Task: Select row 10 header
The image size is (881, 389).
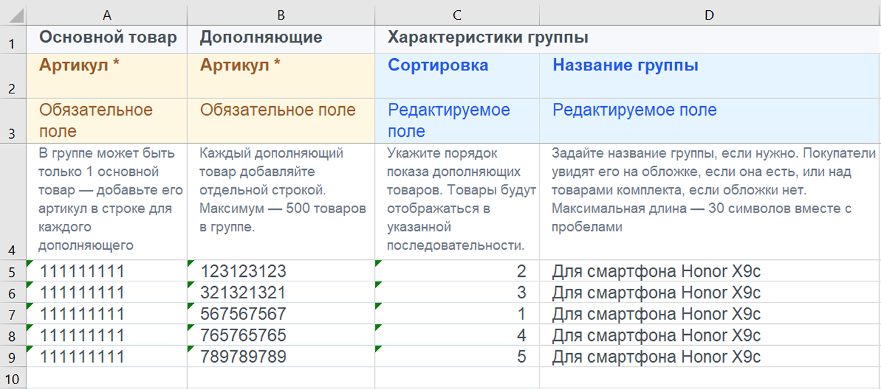Action: point(12,377)
